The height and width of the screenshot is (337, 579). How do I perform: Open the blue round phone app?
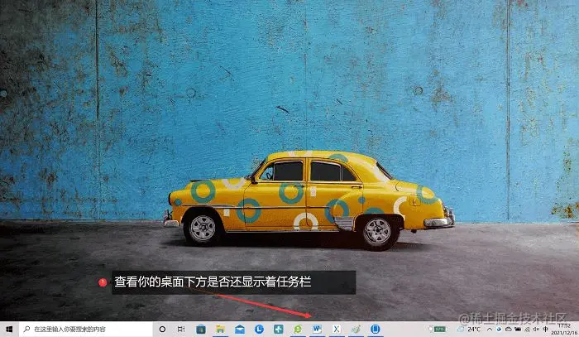(376, 329)
